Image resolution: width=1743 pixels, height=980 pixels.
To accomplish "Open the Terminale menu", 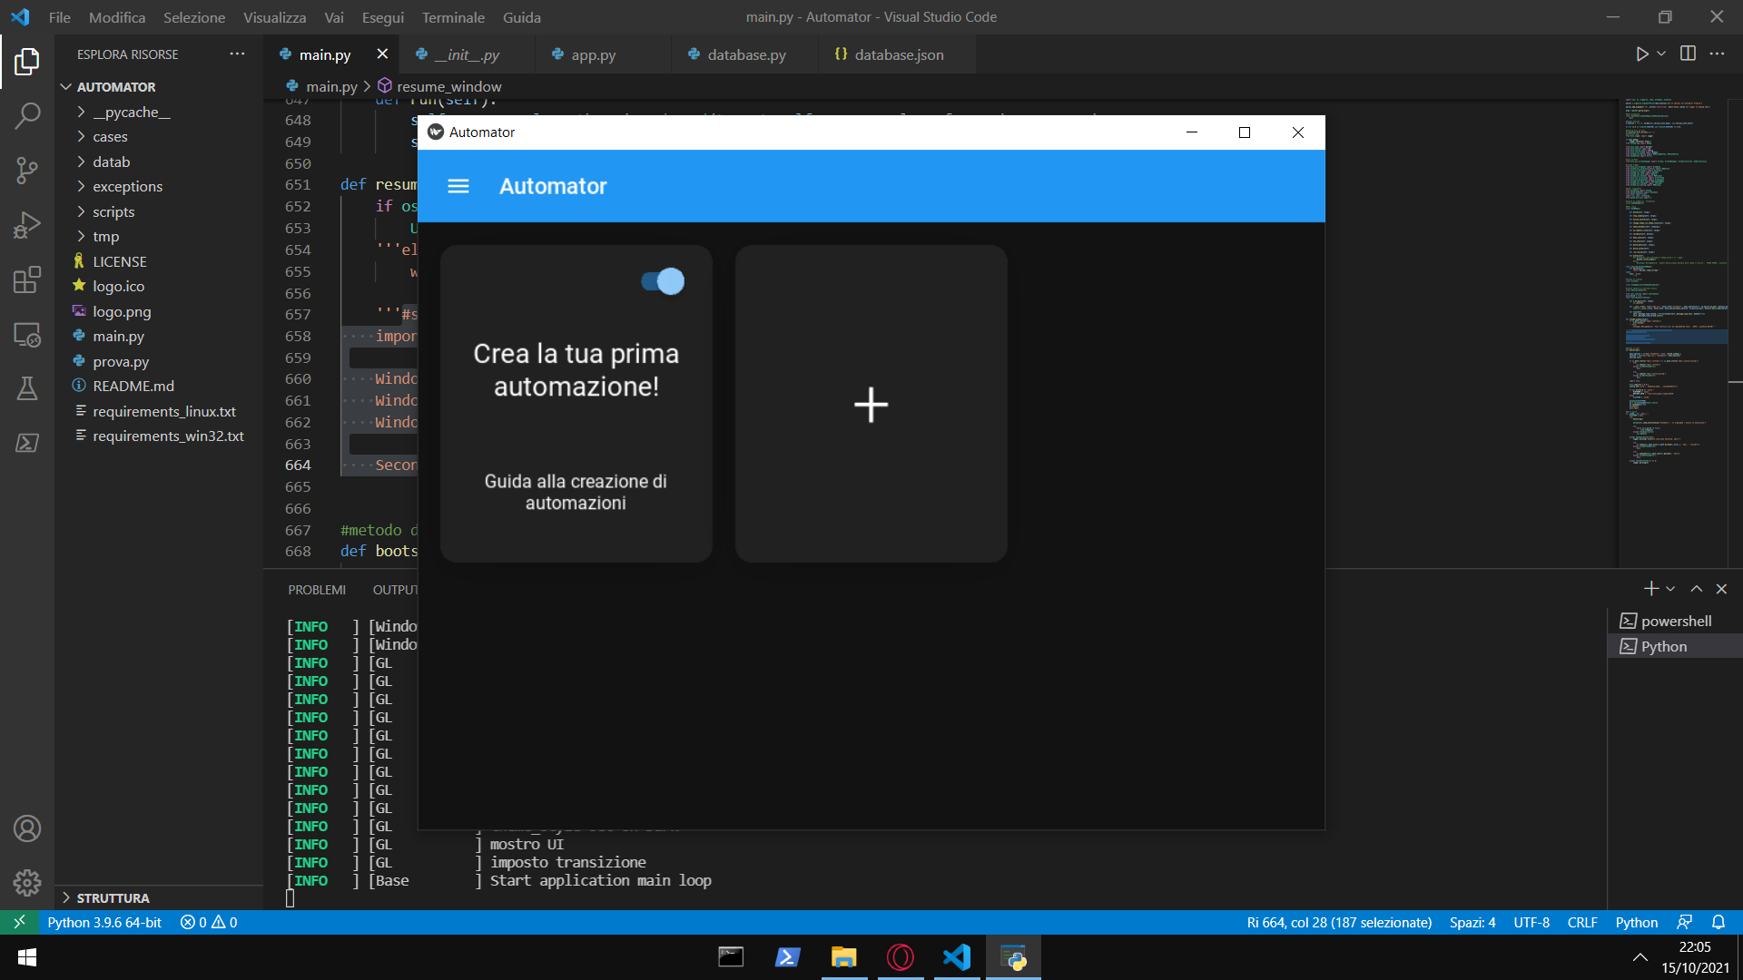I will pos(452,17).
